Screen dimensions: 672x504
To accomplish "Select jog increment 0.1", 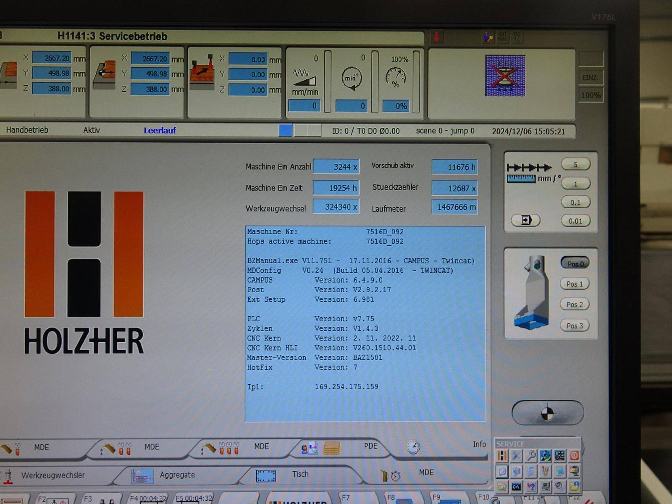I will click(x=576, y=202).
